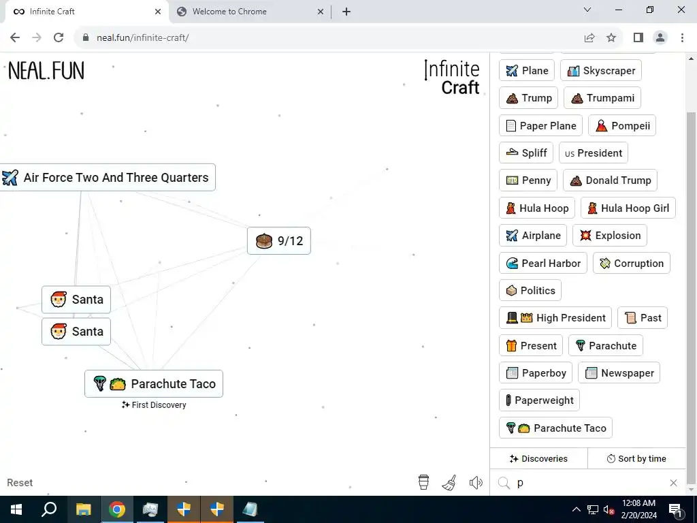Select the Paper Plane sidebar item
697x523 pixels.
[540, 125]
